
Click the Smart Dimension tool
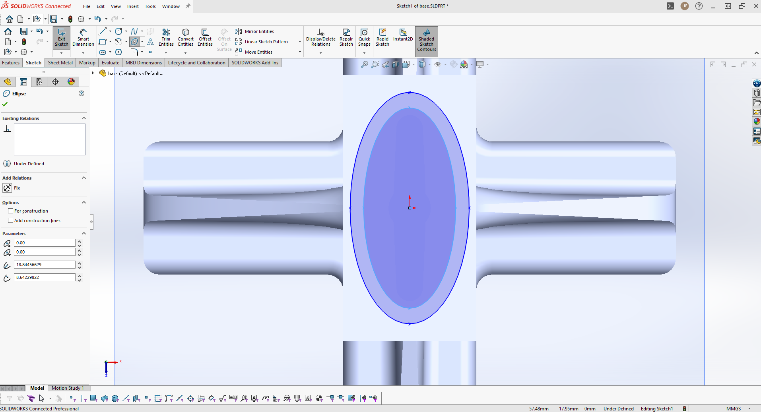click(83, 38)
